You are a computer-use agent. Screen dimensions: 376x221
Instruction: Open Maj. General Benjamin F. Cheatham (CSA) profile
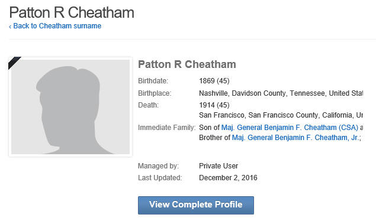[x=290, y=128]
